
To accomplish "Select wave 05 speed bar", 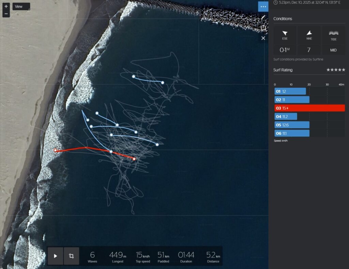I will click(x=292, y=125).
